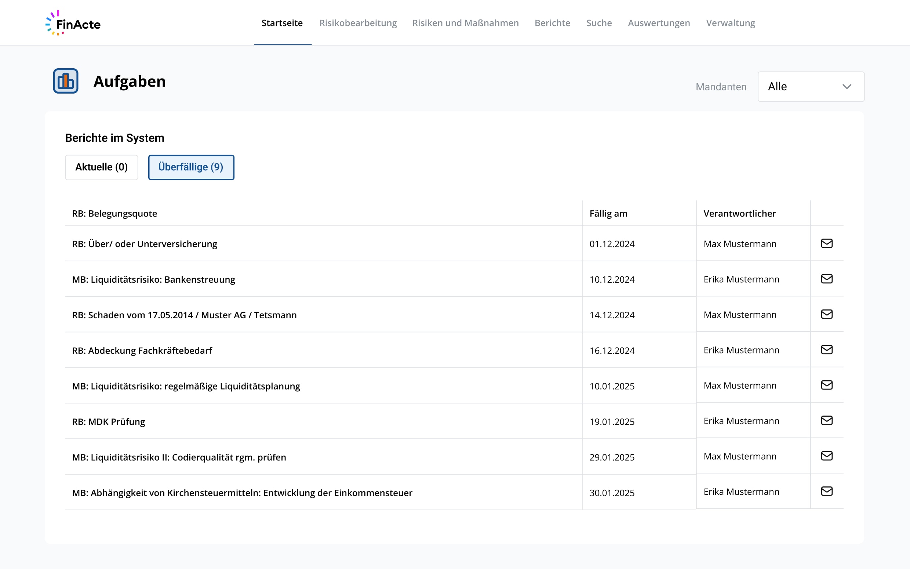Screen dimensions: 910x569
Task: Click mail icon for RB: Über/ oder Unterversicherung
Action: 826,243
